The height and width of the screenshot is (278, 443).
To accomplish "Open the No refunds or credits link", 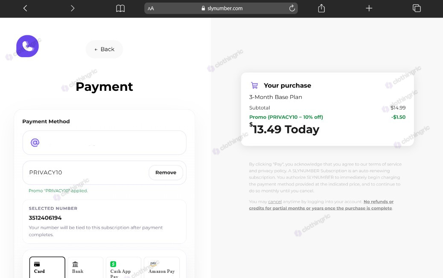I will pos(321,205).
